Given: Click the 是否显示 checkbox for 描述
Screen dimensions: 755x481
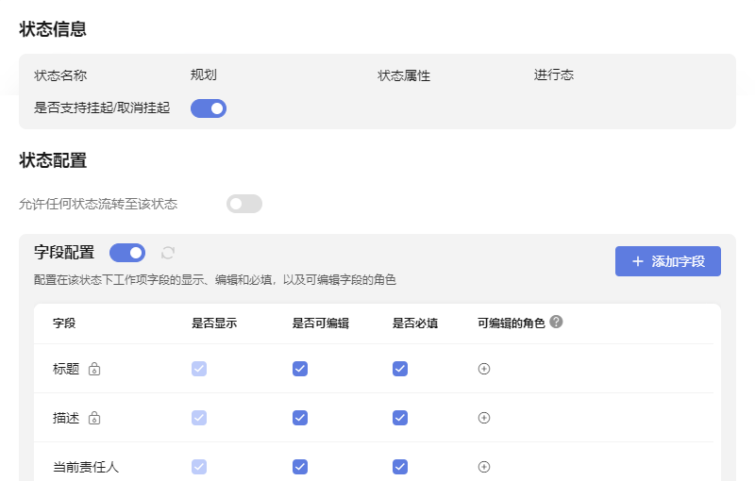Looking at the screenshot, I should (x=199, y=418).
